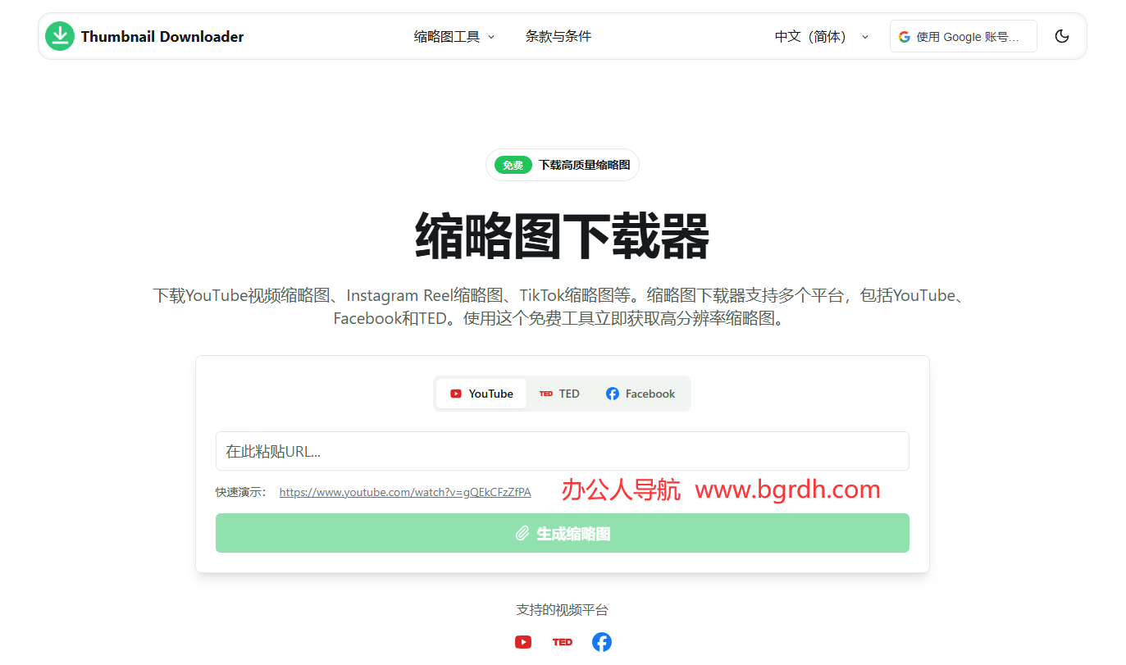Click the paperclip icon on the generate button
Viewport: 1126px width, 665px height.
(522, 532)
